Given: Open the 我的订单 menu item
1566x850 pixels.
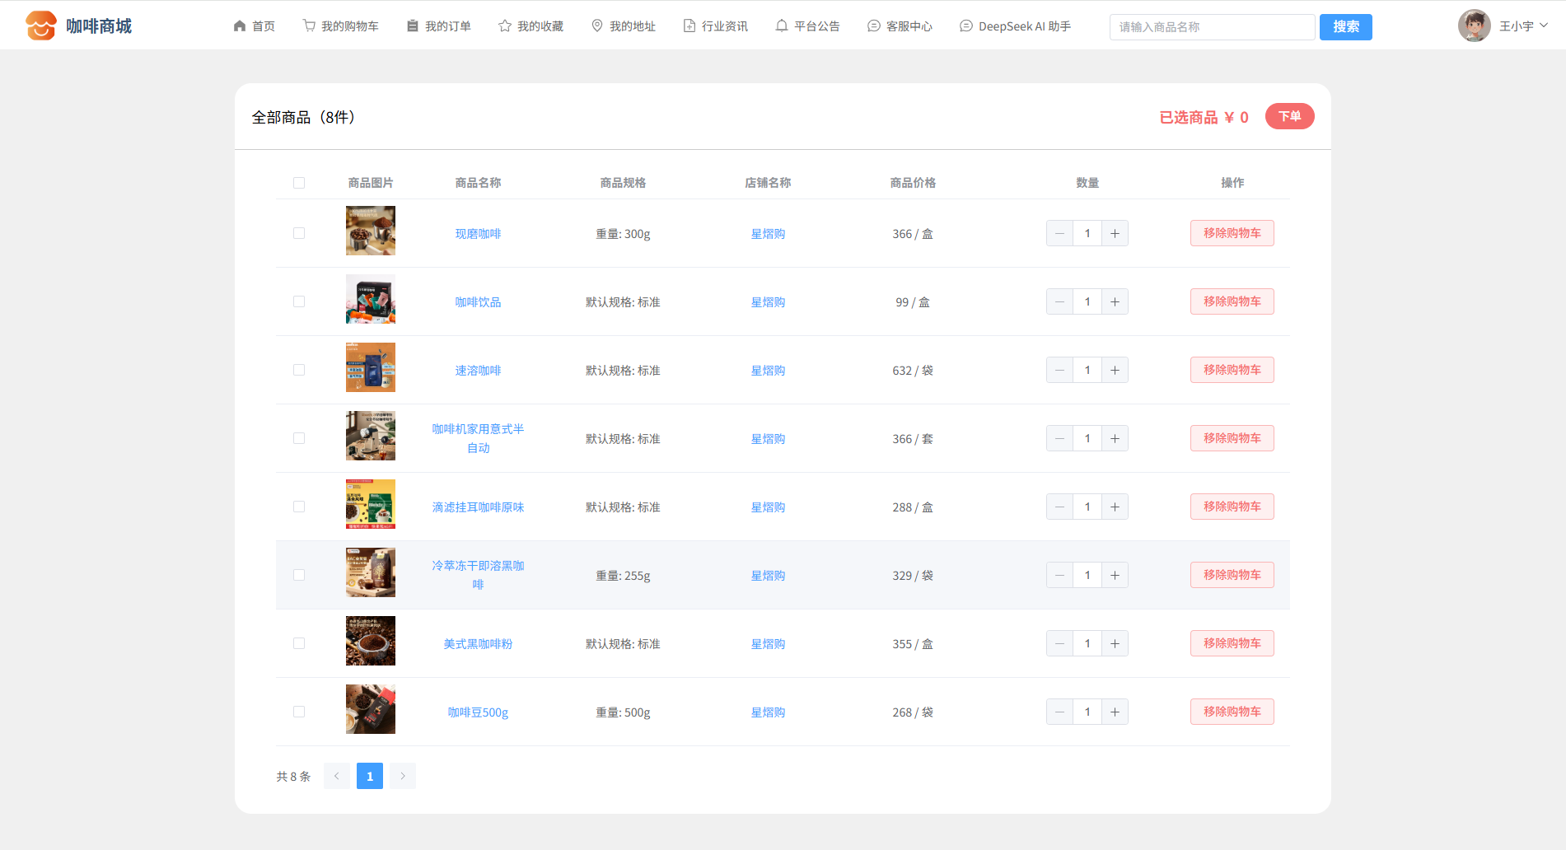Looking at the screenshot, I should tap(439, 26).
